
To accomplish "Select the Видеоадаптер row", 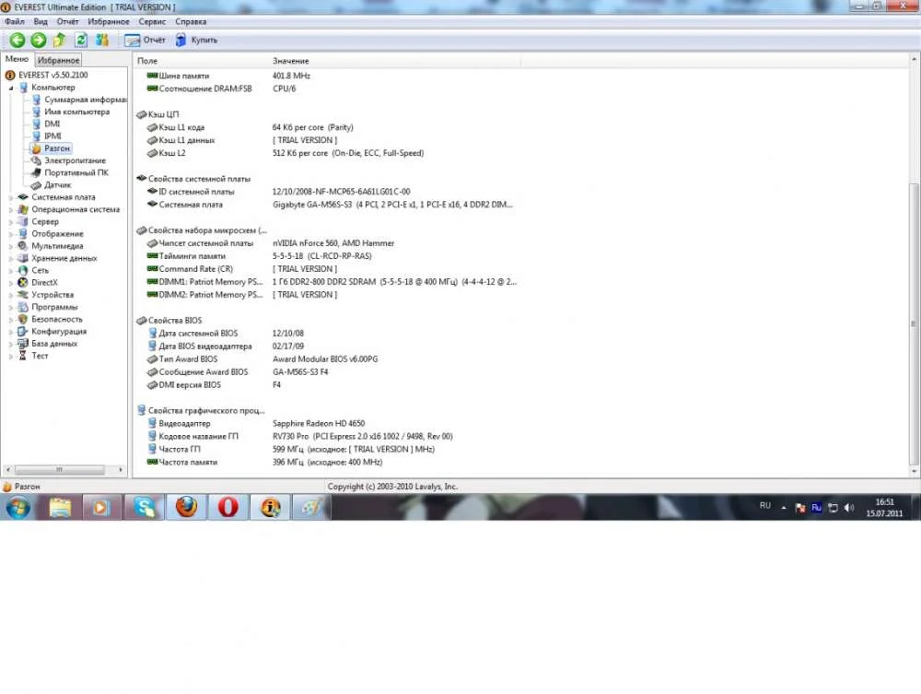I will (256, 424).
